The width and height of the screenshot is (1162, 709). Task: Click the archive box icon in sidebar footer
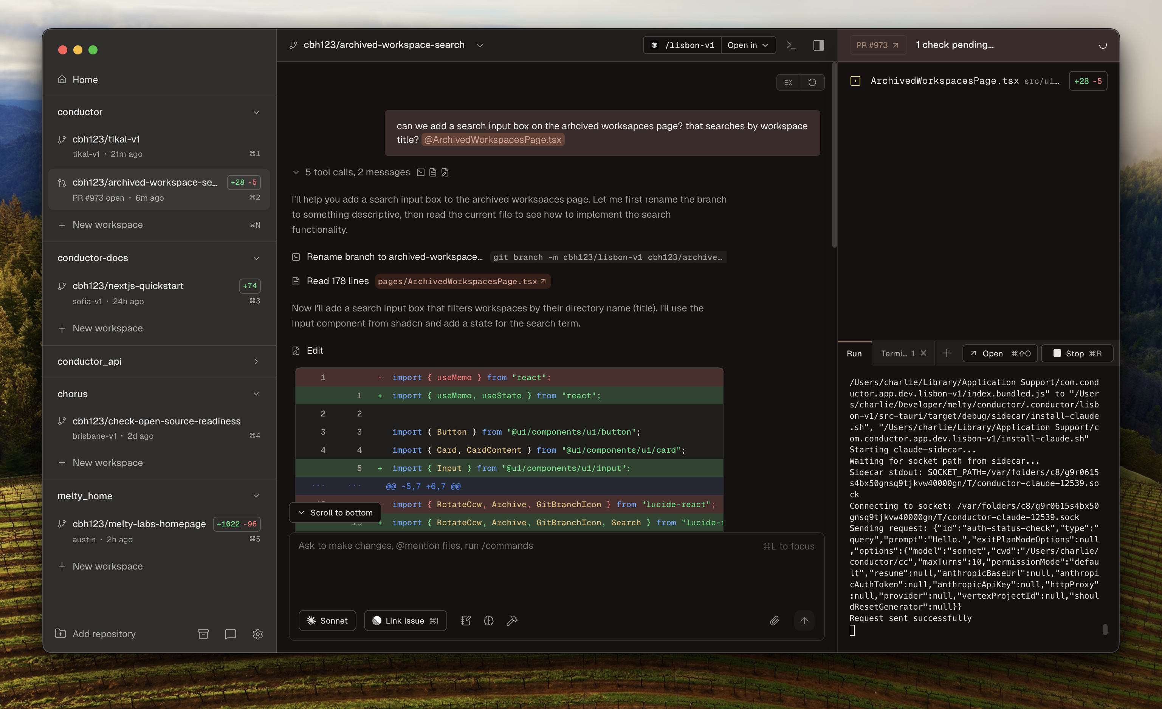203,634
